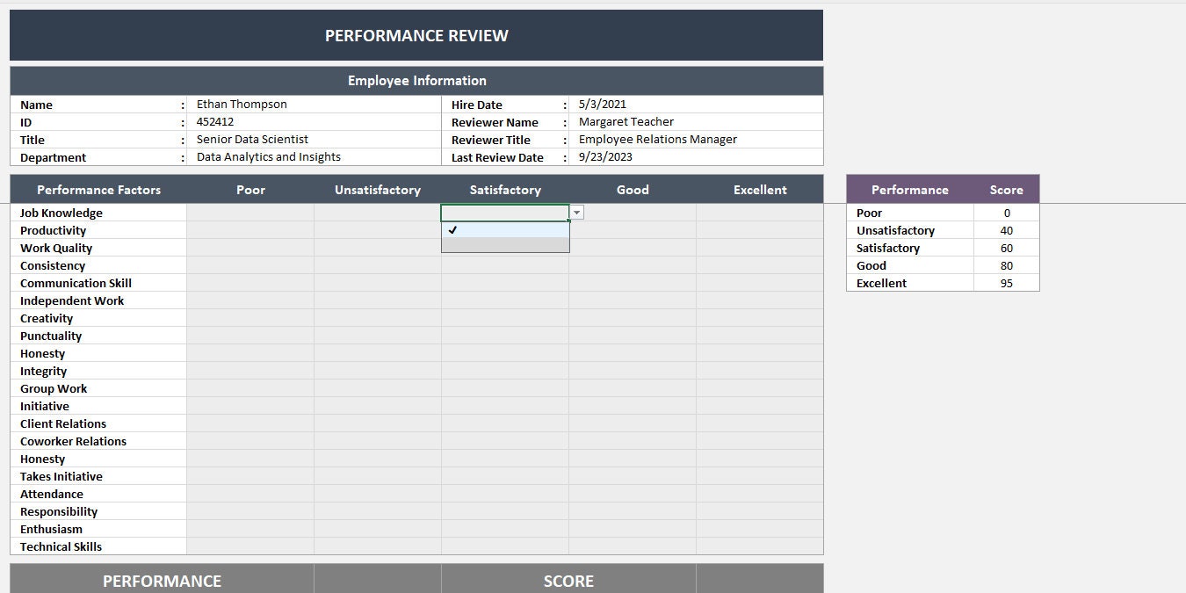Open the Job Knowledge rating dropdown arrow
Screen dimensions: 1186x593
pos(576,212)
